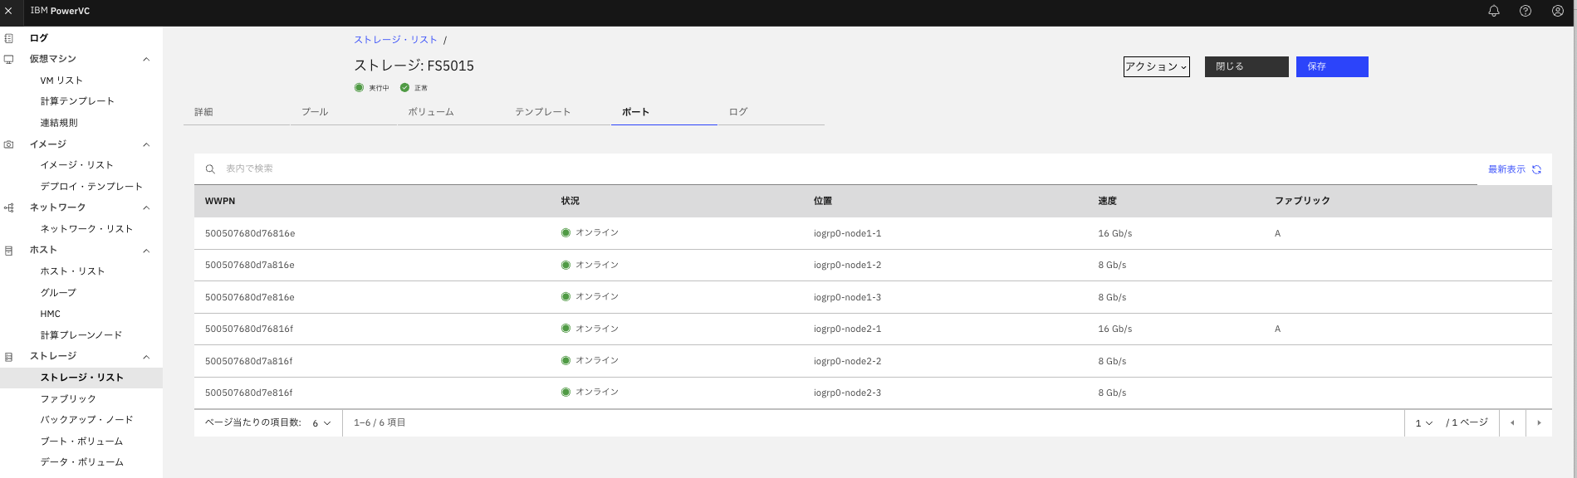The image size is (1577, 478).
Task: Open ログ in the sidebar
Action: 39,38
